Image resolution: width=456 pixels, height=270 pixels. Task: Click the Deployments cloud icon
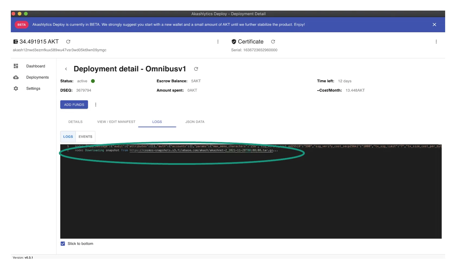point(16,77)
